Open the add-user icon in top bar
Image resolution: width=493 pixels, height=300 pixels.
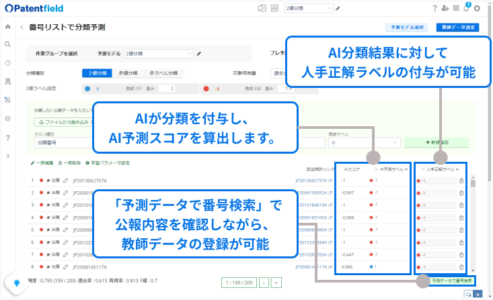445,8
